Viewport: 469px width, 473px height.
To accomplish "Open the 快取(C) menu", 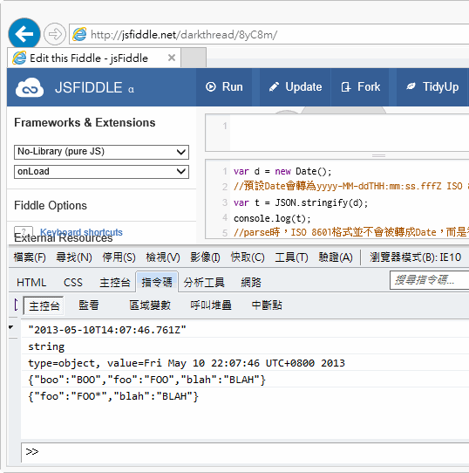I will [x=248, y=257].
